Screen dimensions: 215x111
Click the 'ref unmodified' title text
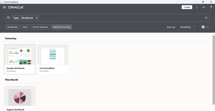click(47, 68)
